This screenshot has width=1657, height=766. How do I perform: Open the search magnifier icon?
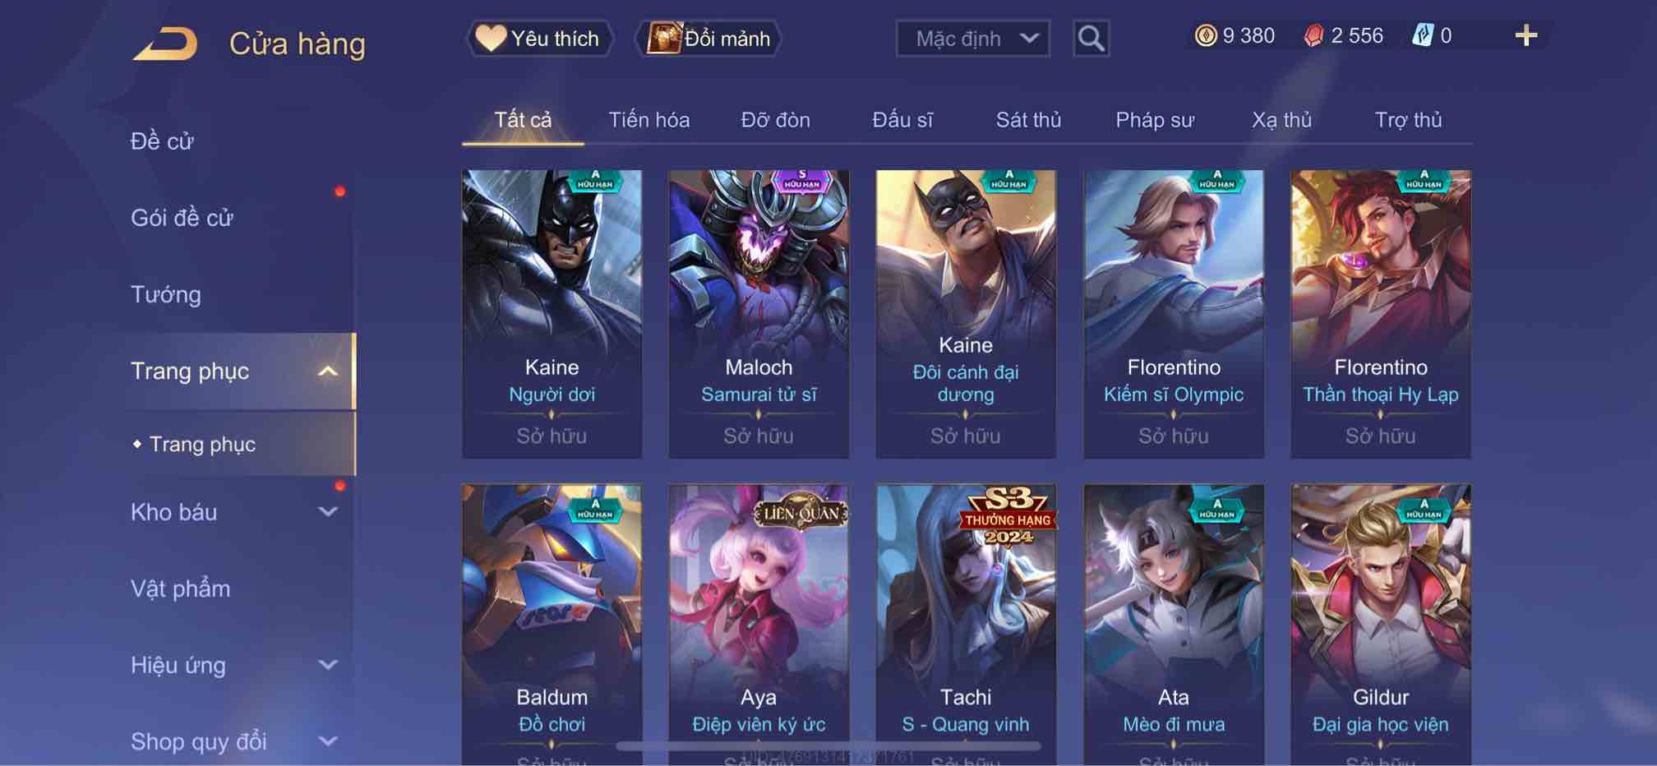click(x=1091, y=39)
